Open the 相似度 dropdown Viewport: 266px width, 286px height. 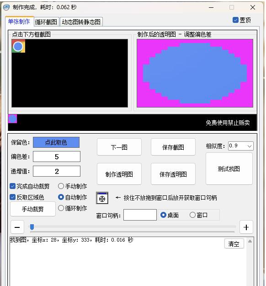241,146
